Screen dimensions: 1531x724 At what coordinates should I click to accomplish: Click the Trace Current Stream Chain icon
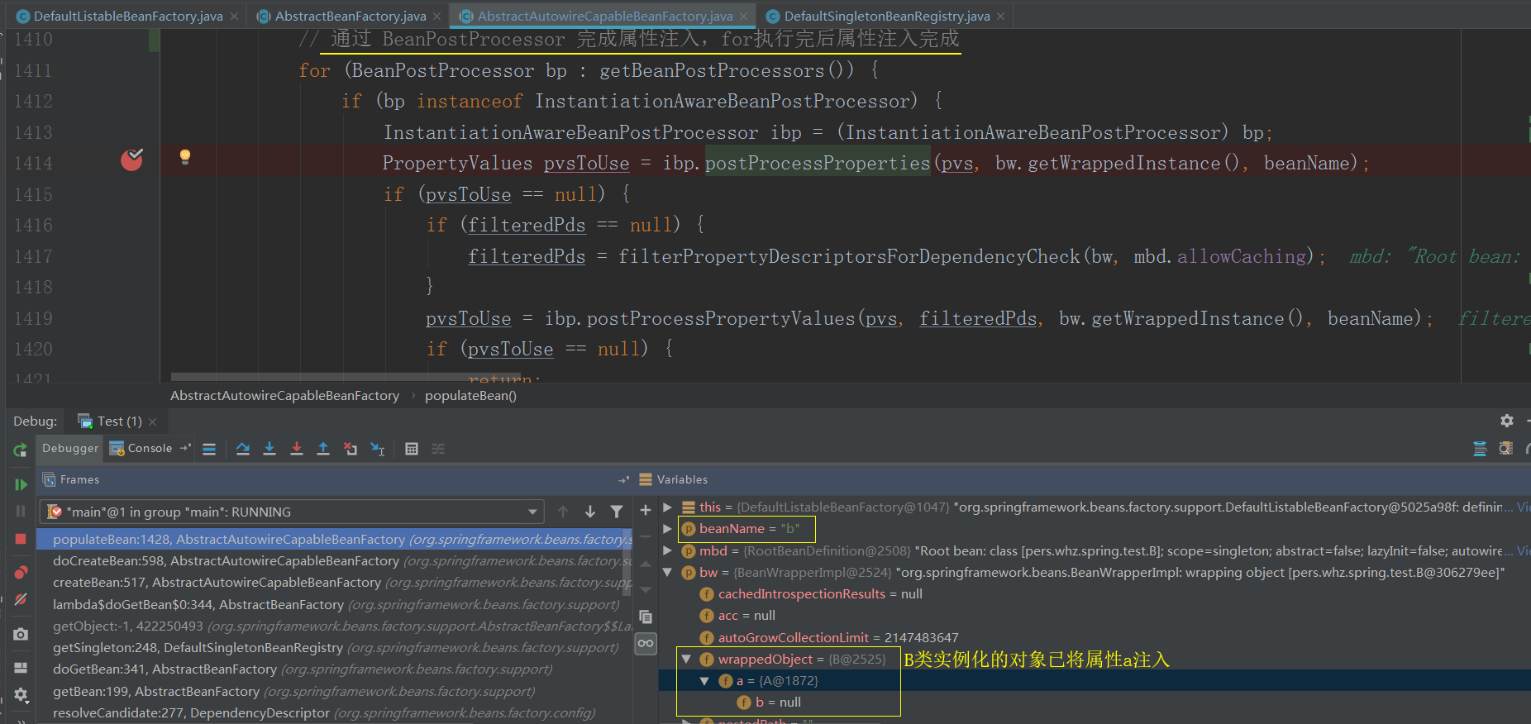(438, 449)
